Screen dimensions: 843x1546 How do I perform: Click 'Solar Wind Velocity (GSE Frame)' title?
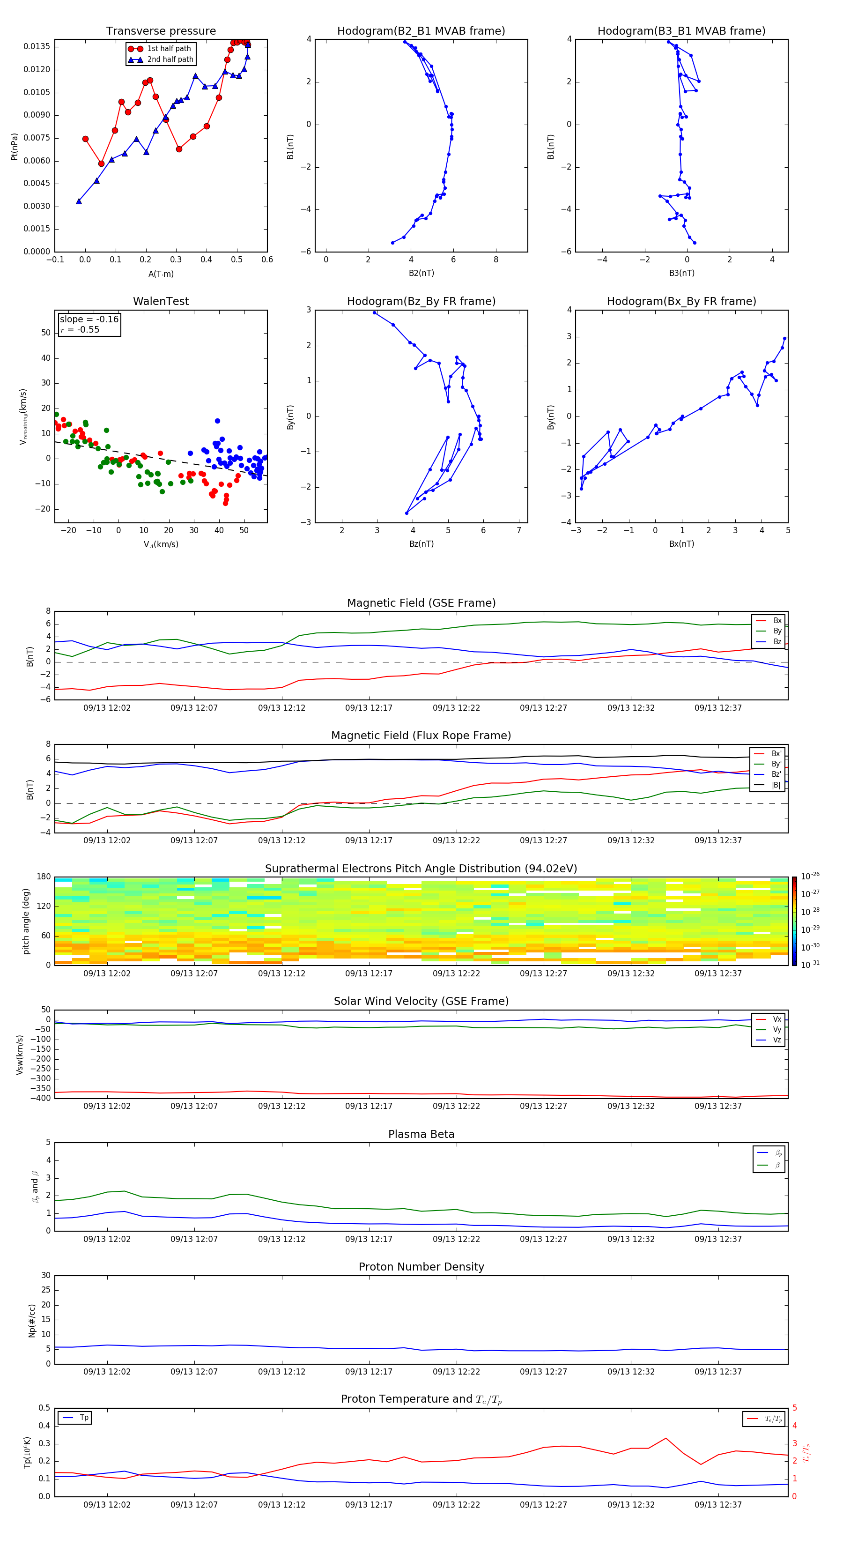[421, 1001]
